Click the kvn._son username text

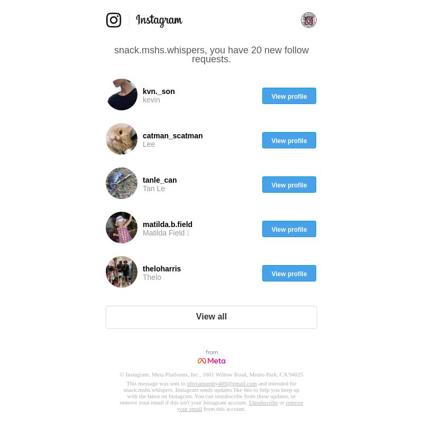(x=159, y=91)
